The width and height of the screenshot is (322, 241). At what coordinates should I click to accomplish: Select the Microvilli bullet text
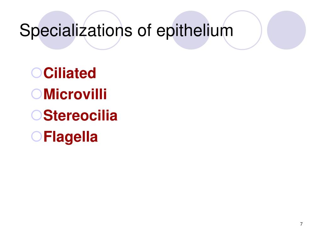coord(75,94)
